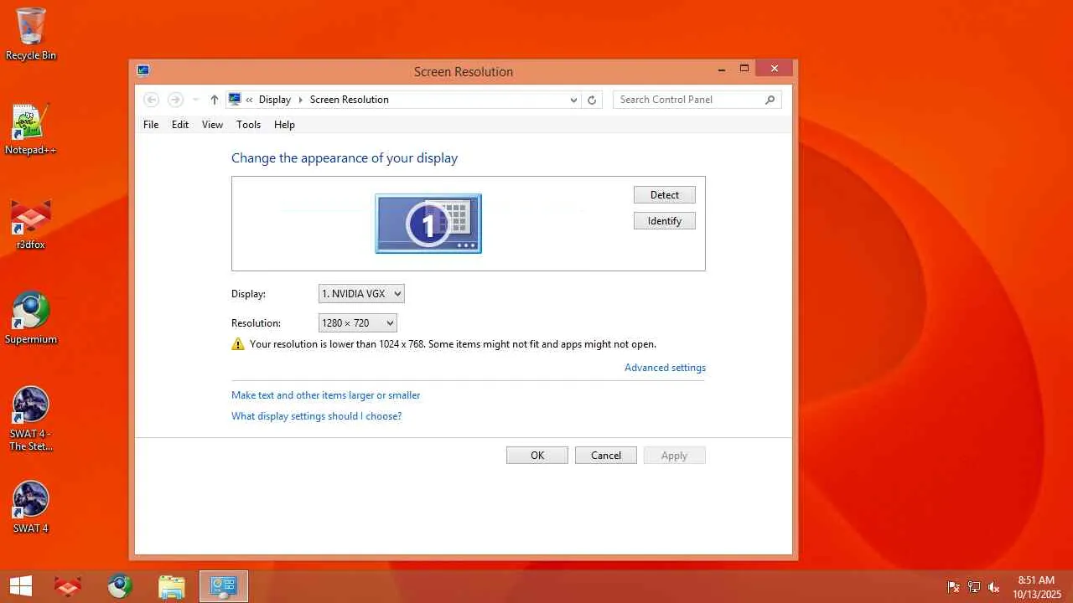The width and height of the screenshot is (1073, 603).
Task: Maximize the Screen Resolution window
Action: coord(744,70)
